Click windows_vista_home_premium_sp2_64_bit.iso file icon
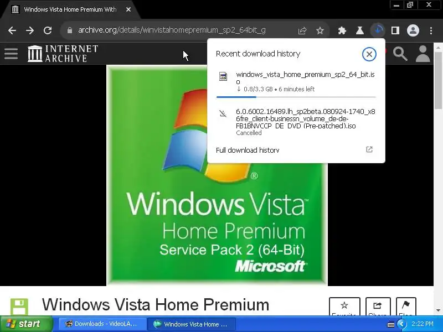Image resolution: width=443 pixels, height=332 pixels. 223,76
